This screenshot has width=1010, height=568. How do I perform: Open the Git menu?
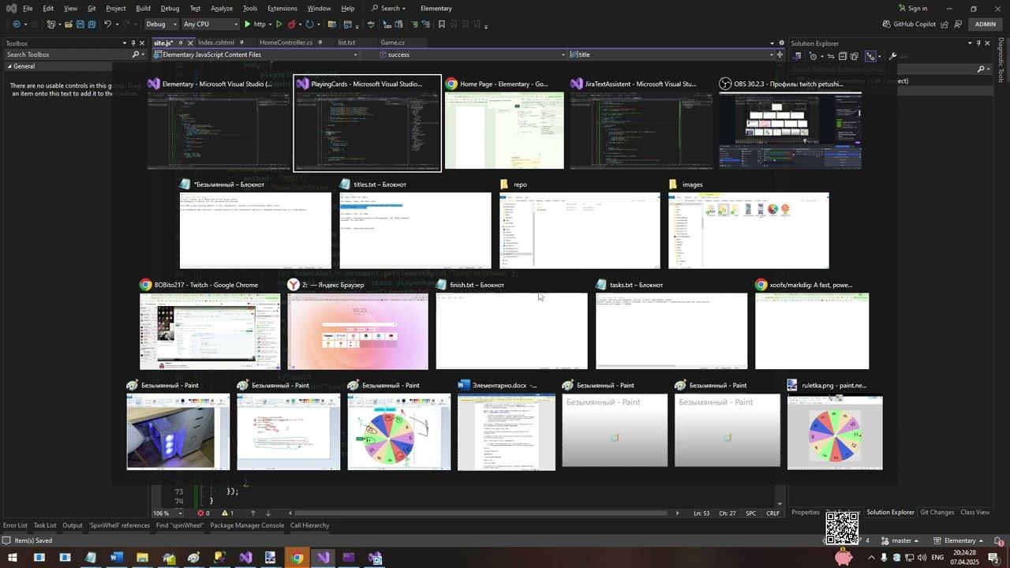(92, 8)
